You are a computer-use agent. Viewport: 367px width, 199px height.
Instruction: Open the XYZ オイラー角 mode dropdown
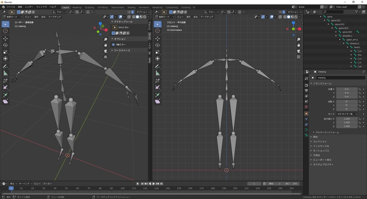pyautogui.click(x=347, y=114)
